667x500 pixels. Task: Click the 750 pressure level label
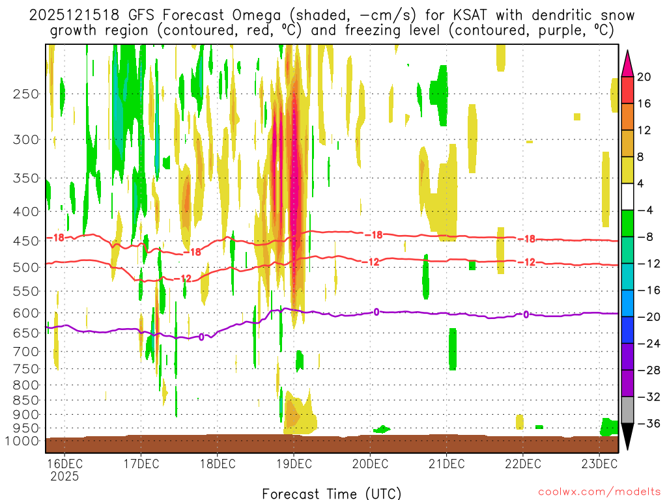26,369
